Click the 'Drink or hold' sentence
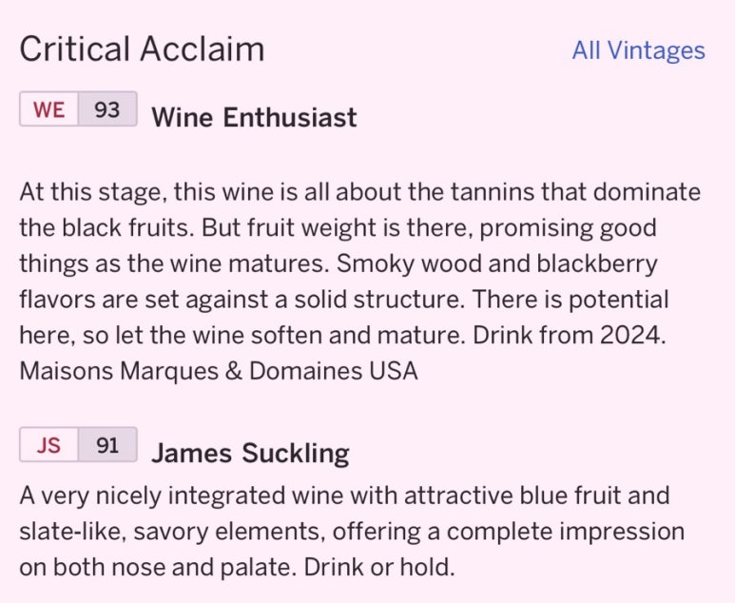 [x=379, y=567]
